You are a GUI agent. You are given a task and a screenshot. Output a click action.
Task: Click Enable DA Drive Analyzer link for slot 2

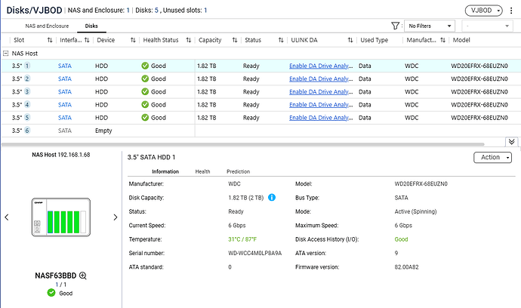tap(321, 79)
